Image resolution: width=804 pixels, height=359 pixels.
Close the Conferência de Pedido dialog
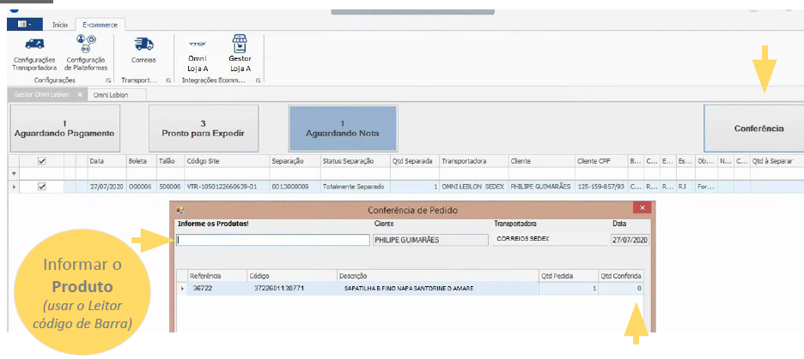[x=640, y=208]
